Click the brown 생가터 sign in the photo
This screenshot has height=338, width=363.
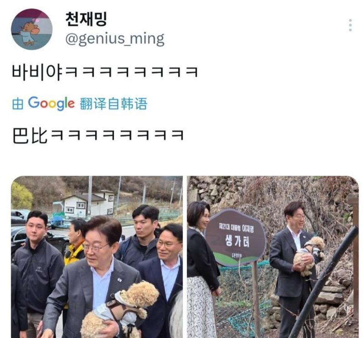click(236, 238)
